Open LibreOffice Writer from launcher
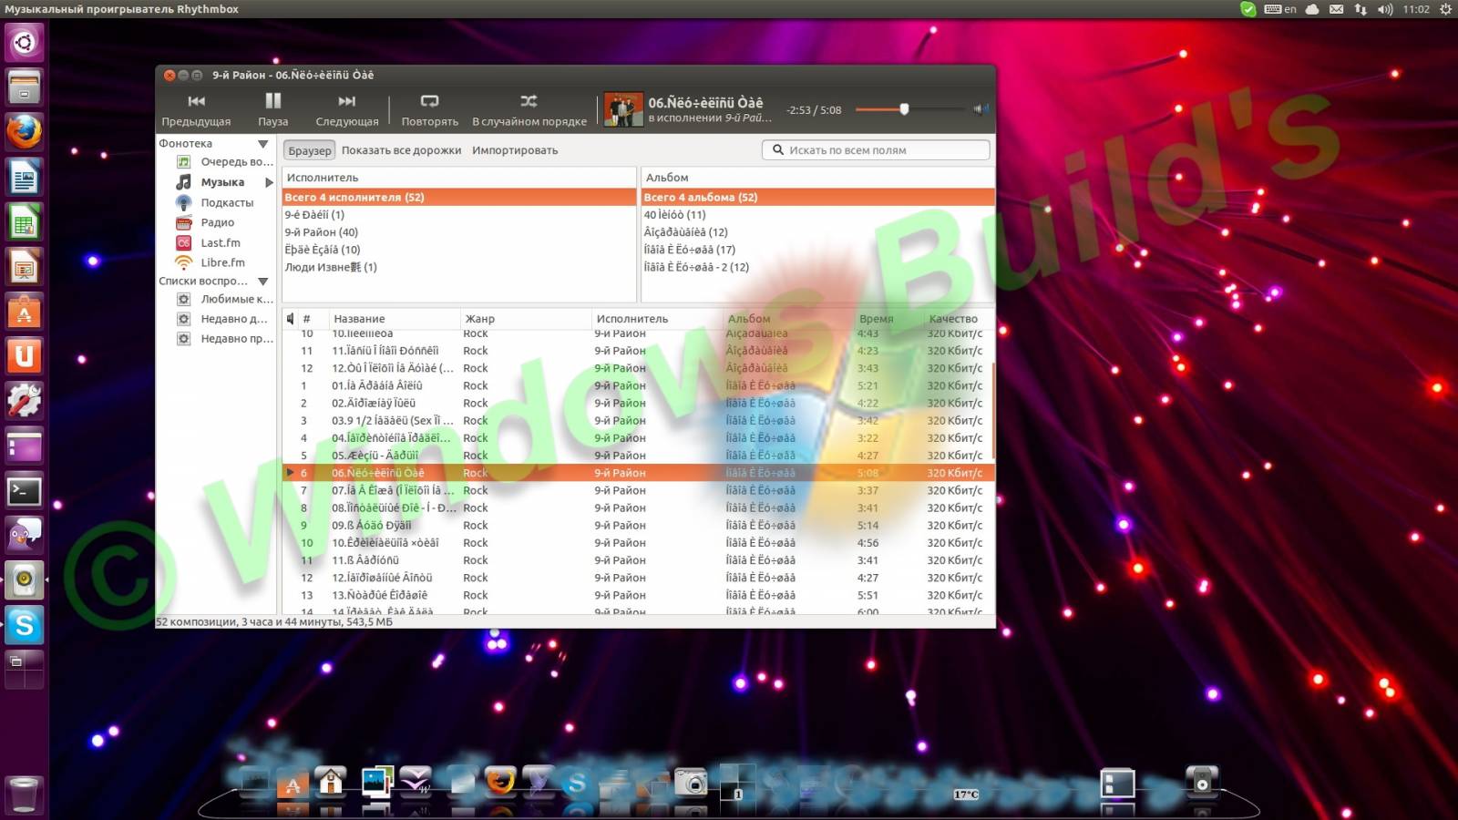This screenshot has width=1458, height=820. coord(25,177)
